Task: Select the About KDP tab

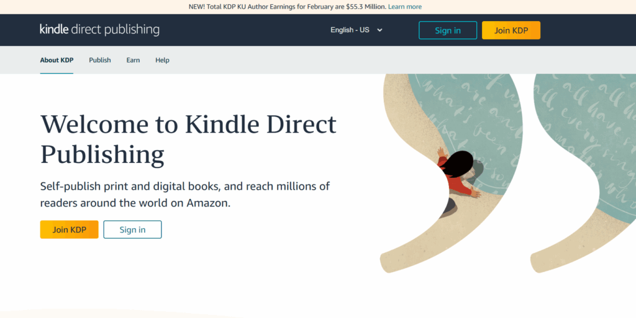Action: click(x=57, y=60)
